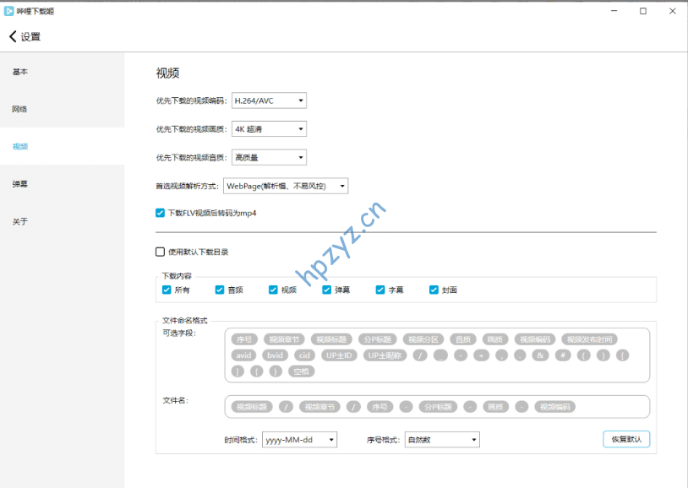The width and height of the screenshot is (688, 488).
Task: Enable 使用默认下载目录 checkbox
Action: coord(161,252)
